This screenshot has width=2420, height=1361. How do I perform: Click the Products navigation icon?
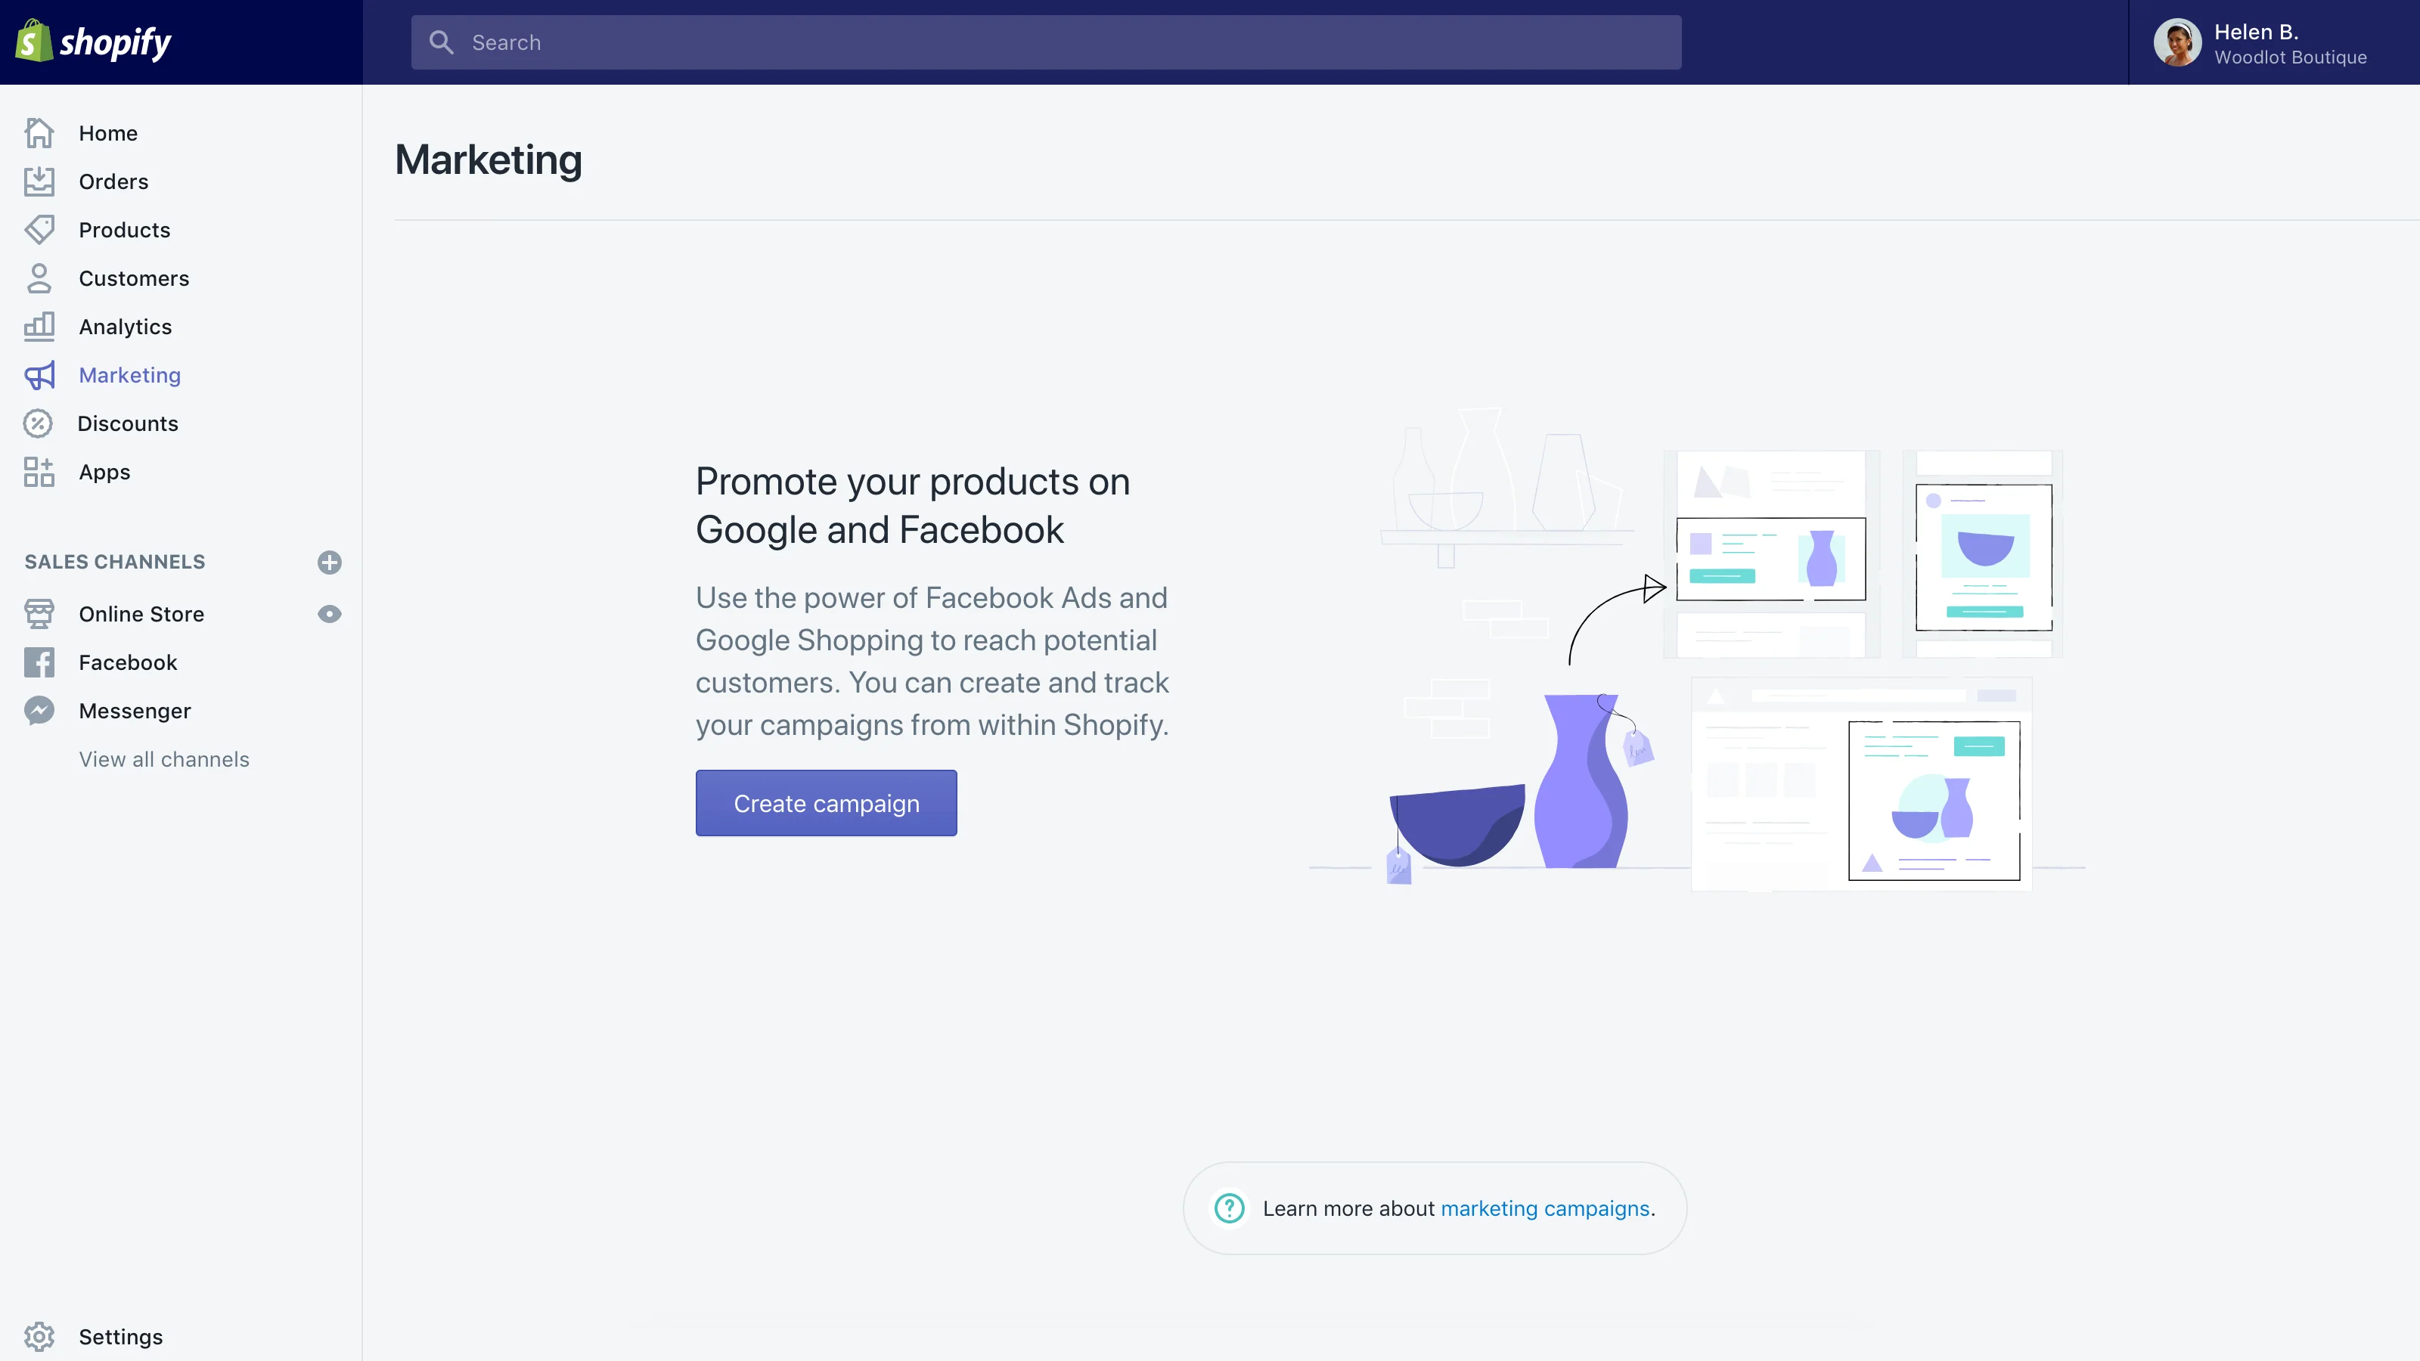(x=40, y=229)
